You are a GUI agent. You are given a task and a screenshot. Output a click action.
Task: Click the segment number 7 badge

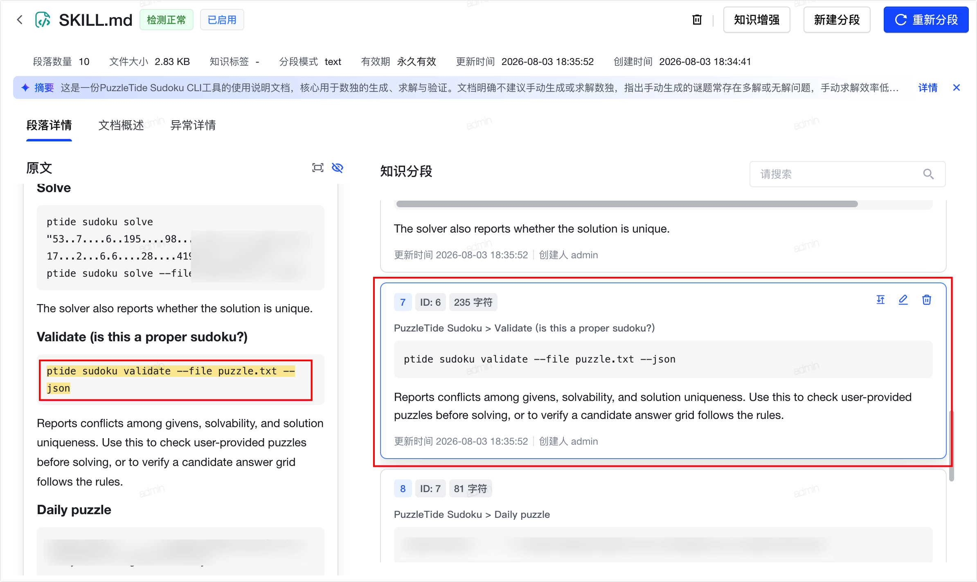point(403,302)
